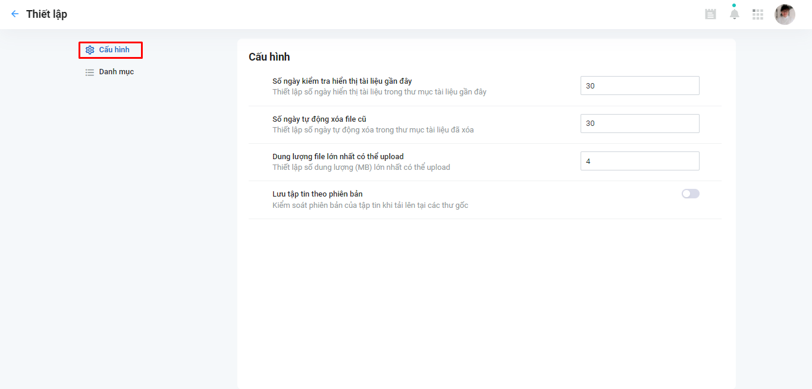Click description about thư mục tài liệu gần đây
The image size is (812, 389).
[x=380, y=92]
